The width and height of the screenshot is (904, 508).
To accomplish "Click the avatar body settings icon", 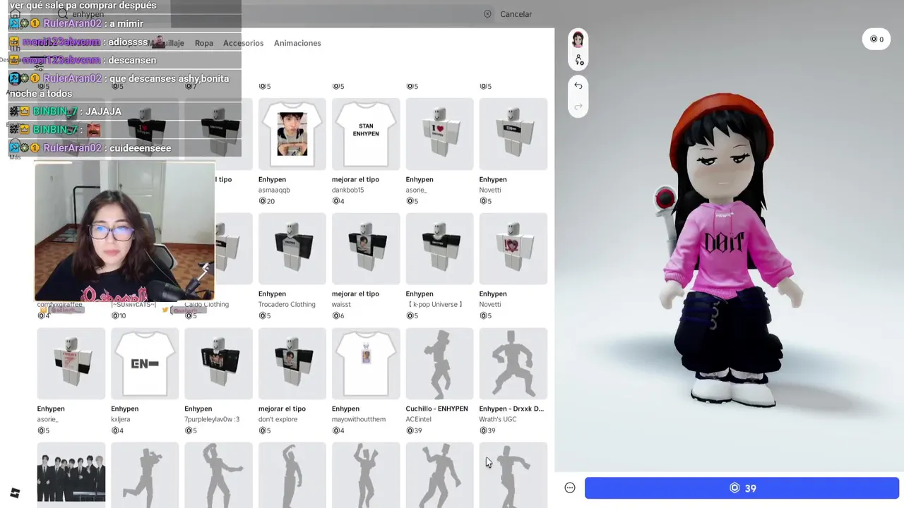I will [x=578, y=60].
